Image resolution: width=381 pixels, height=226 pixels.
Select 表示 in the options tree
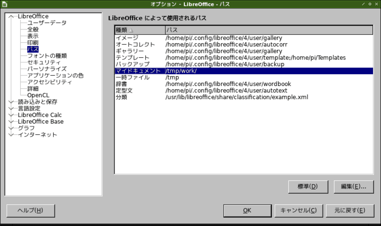tap(33, 36)
